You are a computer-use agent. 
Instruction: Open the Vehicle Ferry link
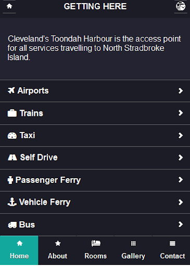pos(95,202)
